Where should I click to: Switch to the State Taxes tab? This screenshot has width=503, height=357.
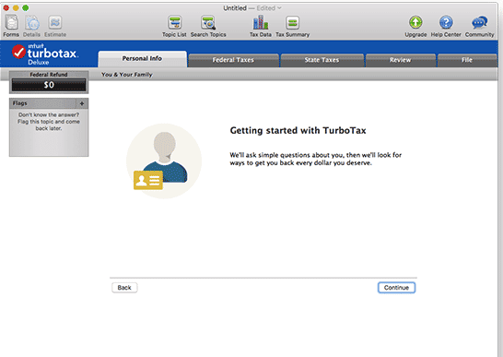point(322,60)
